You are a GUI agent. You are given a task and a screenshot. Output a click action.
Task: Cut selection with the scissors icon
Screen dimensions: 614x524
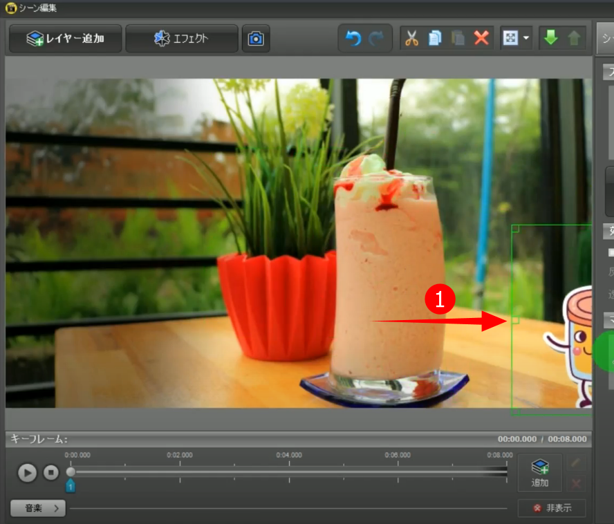click(x=412, y=39)
